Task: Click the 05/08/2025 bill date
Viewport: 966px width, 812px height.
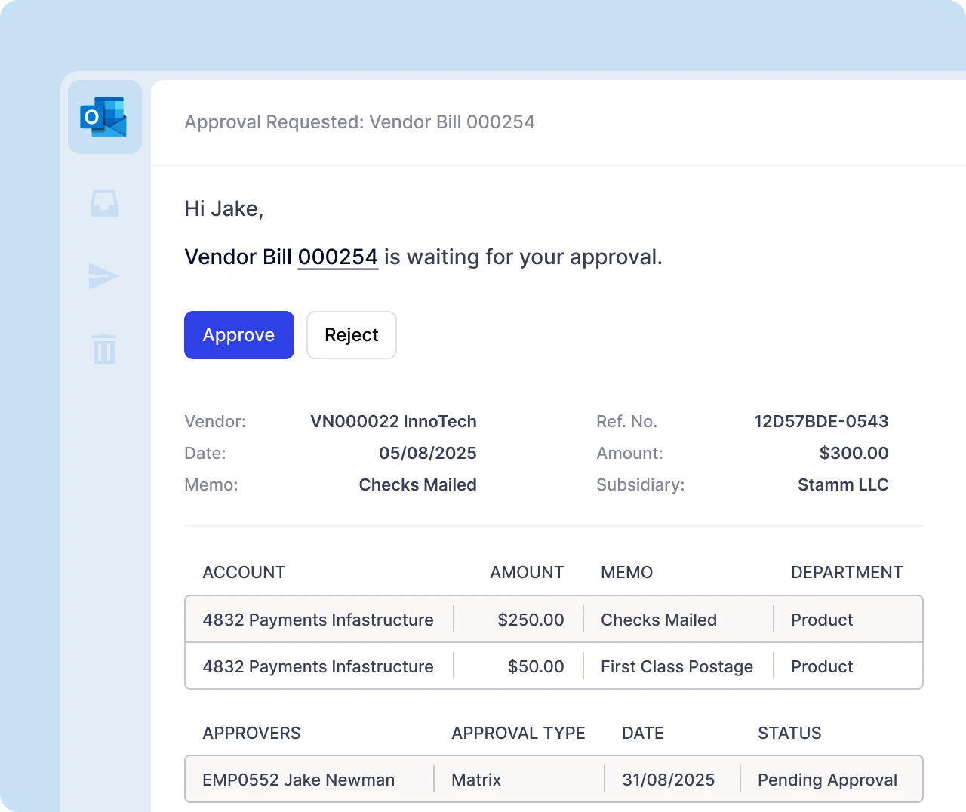Action: tap(427, 453)
